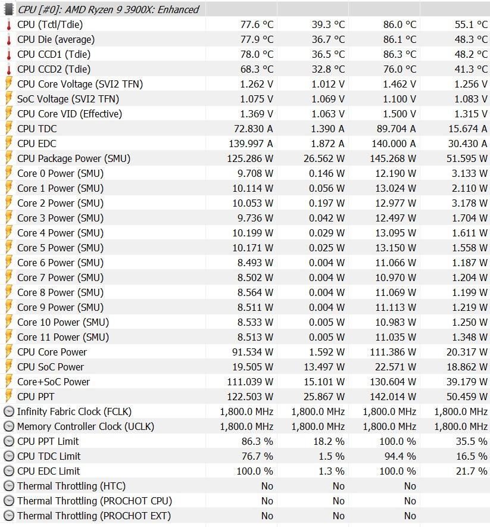This screenshot has width=490, height=527.
Task: Click the 77.6 °C current Tctl/Tdie value
Action: (257, 24)
